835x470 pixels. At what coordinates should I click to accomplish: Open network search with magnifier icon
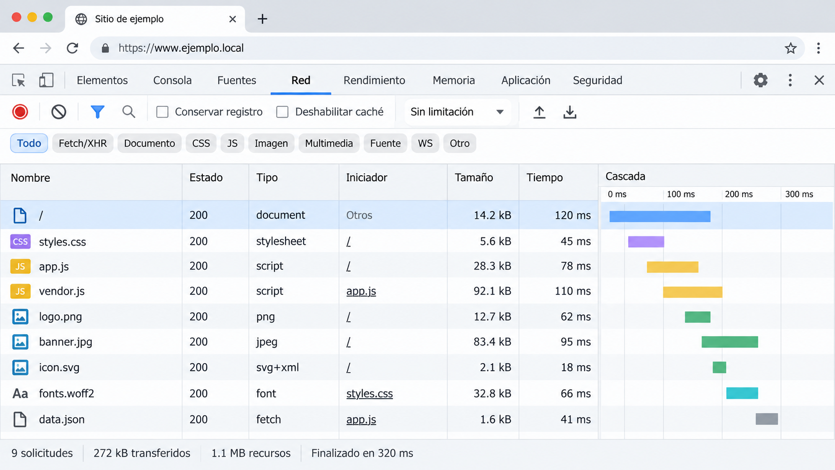[129, 112]
